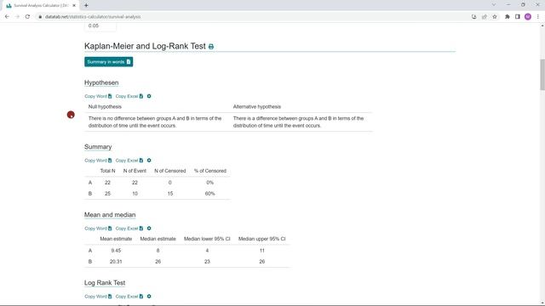Click the Null hypothesis column header
Image resolution: width=545 pixels, height=306 pixels.
pyautogui.click(x=105, y=106)
